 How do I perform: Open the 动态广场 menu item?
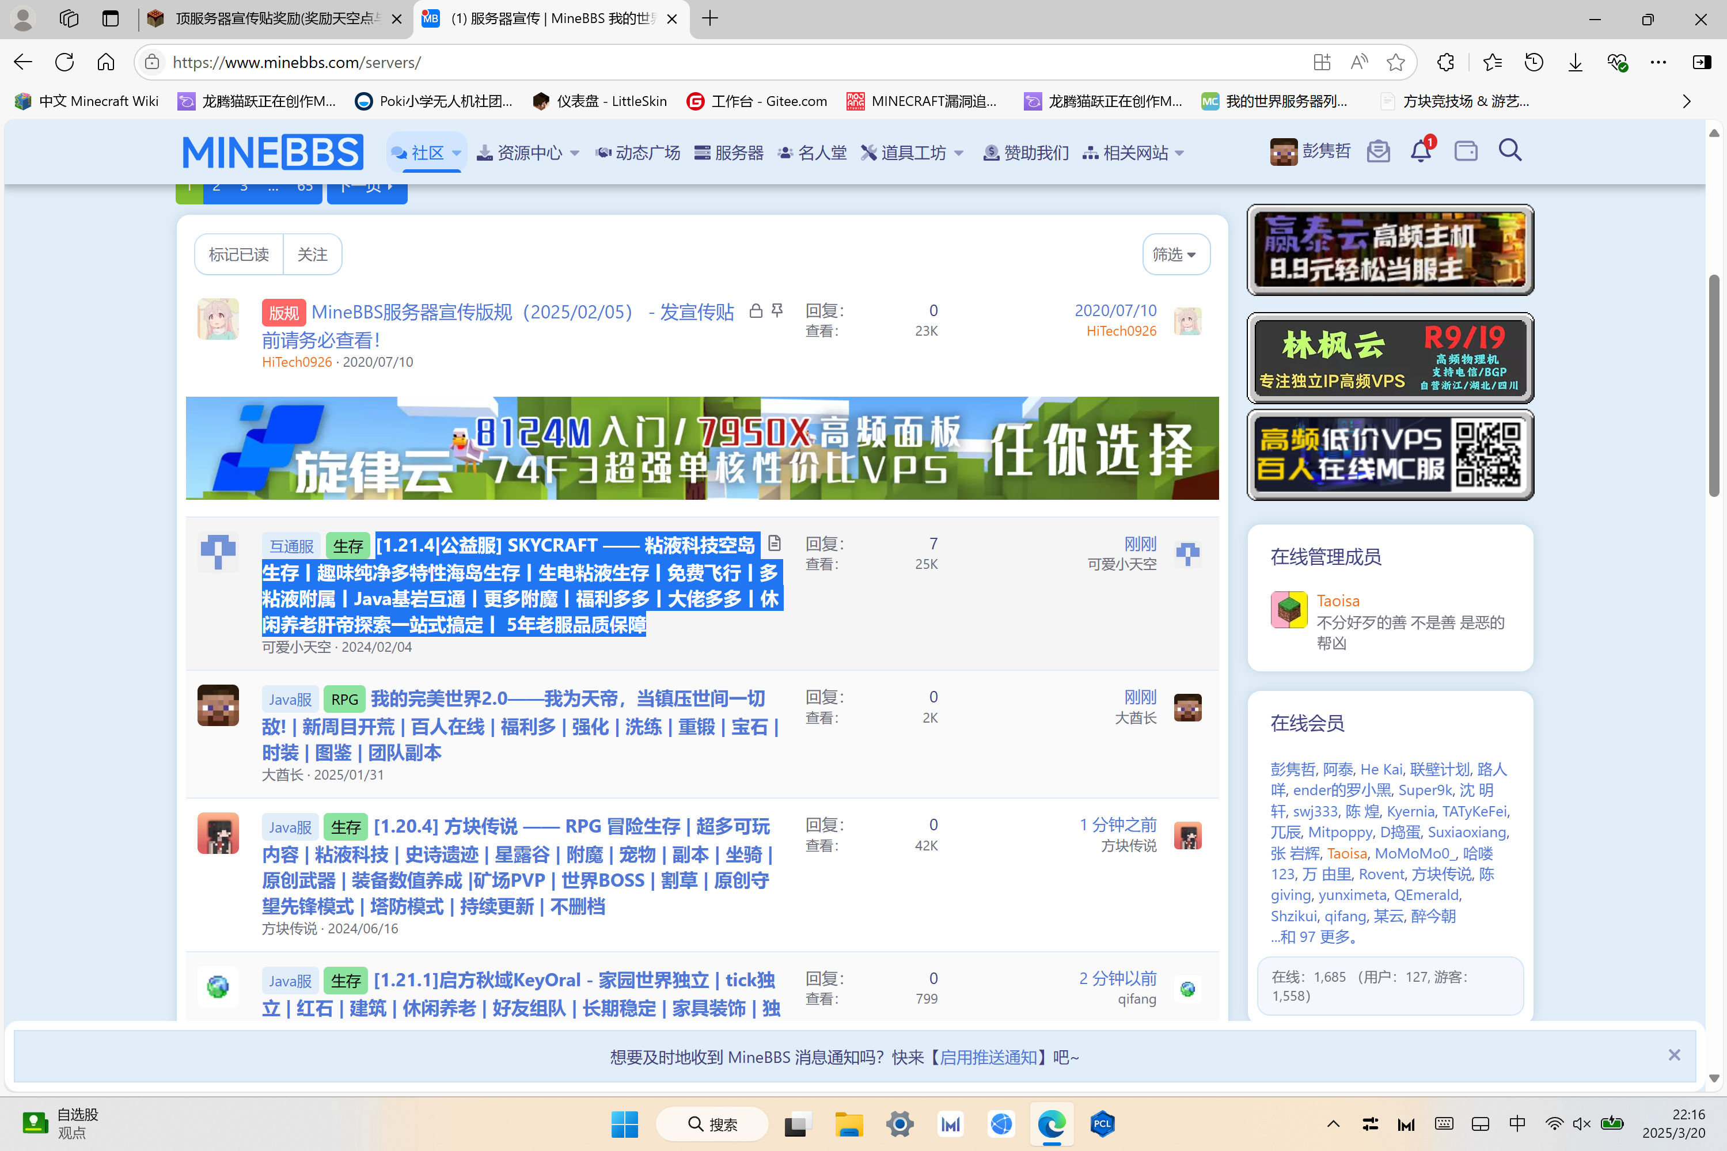(638, 153)
